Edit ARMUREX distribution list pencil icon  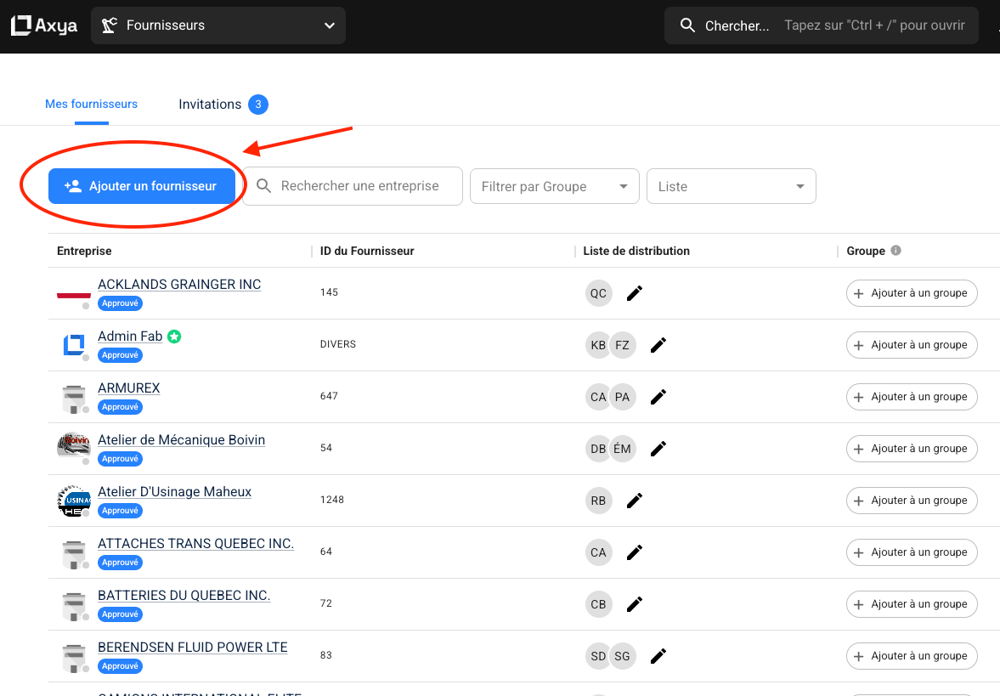click(658, 397)
